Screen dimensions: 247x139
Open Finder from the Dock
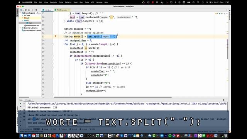click(22, 136)
